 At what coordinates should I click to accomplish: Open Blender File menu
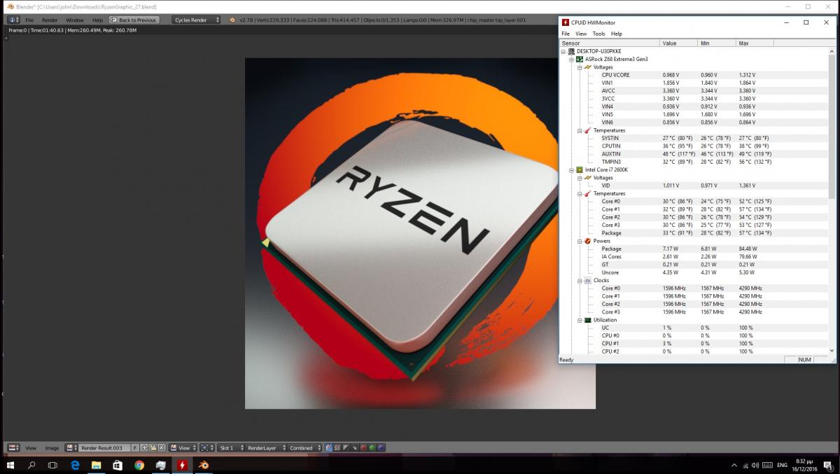[29, 20]
